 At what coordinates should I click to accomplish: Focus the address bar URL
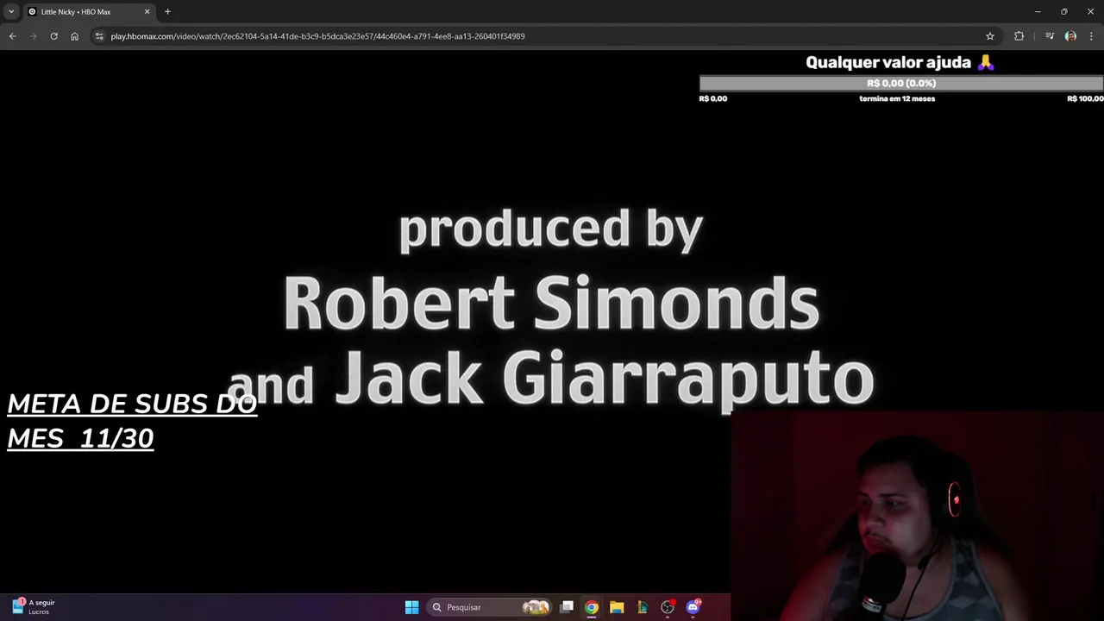[x=317, y=36]
